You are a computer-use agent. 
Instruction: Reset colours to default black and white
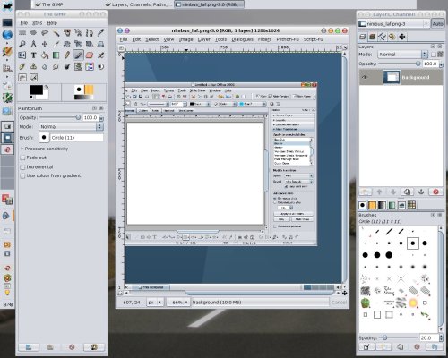(31, 97)
